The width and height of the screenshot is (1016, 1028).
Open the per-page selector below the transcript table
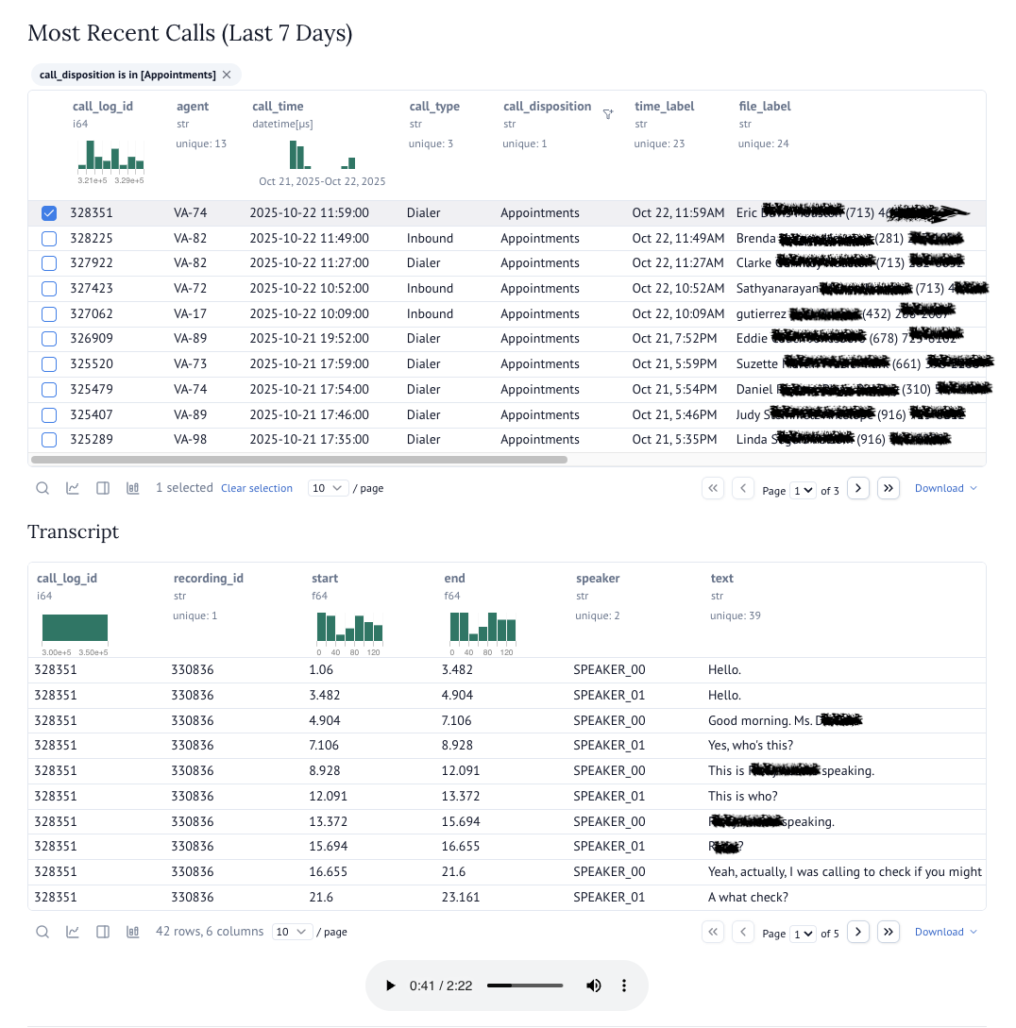point(293,932)
